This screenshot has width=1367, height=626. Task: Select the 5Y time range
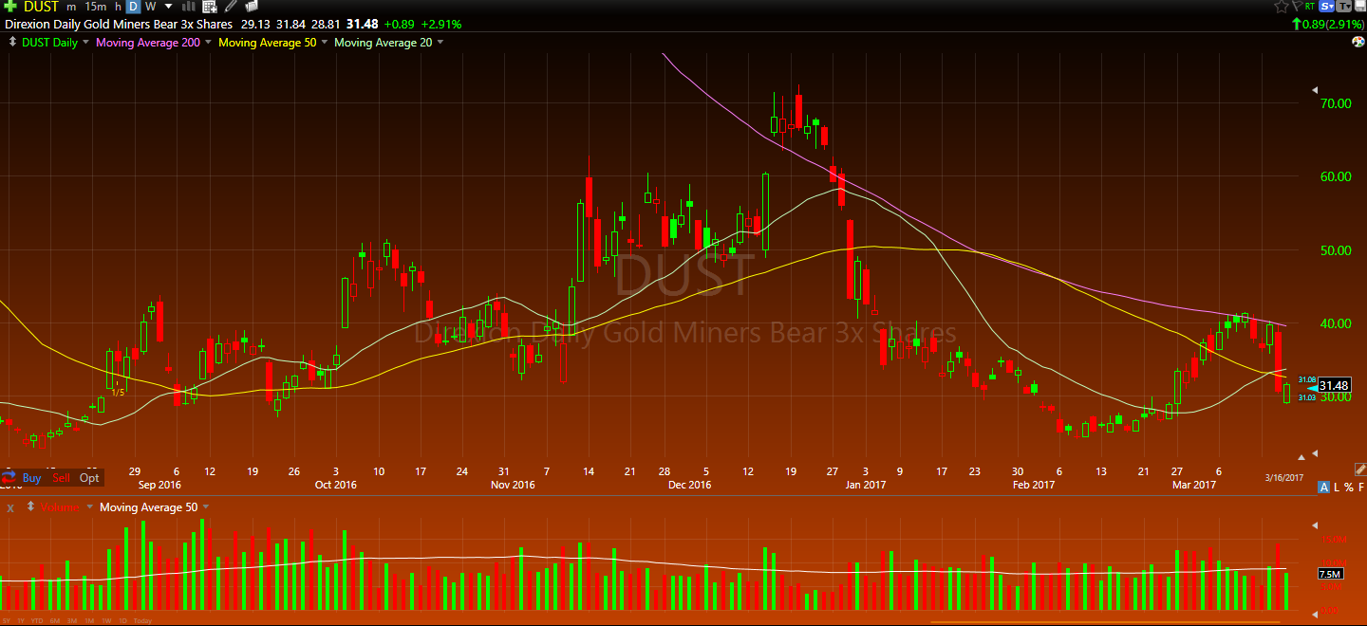point(8,620)
